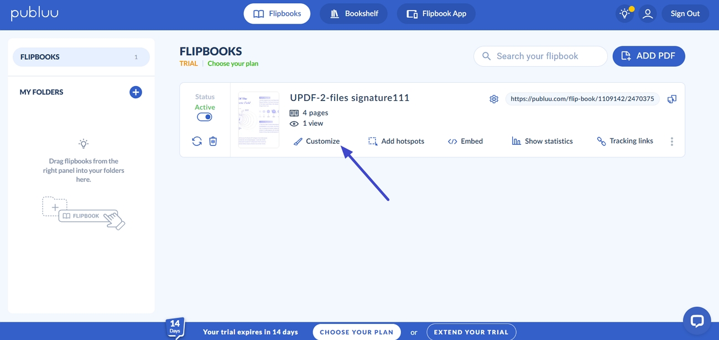Click Add hotspots
The image size is (719, 340).
397,141
